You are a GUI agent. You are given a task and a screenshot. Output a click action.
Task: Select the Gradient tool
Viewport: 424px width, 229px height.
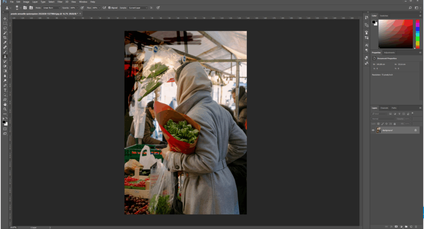(5, 71)
